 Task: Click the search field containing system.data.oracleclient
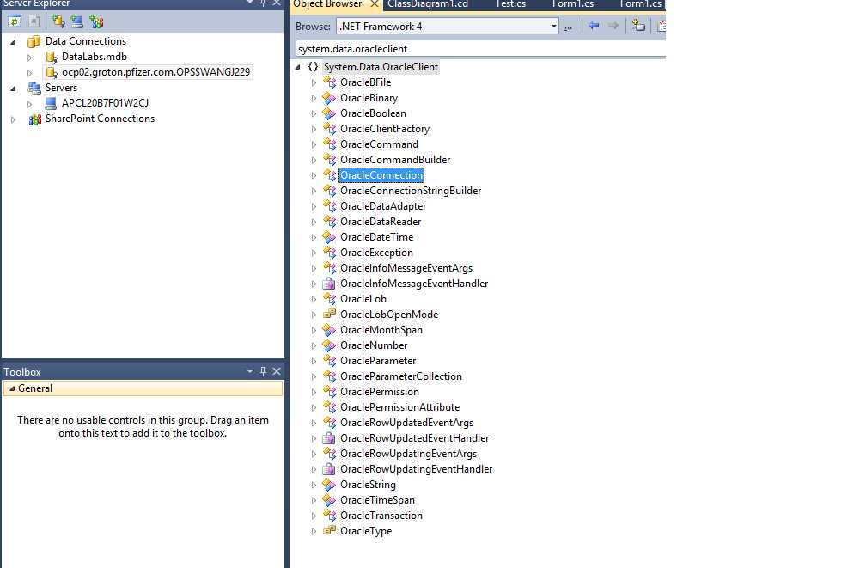pos(480,49)
